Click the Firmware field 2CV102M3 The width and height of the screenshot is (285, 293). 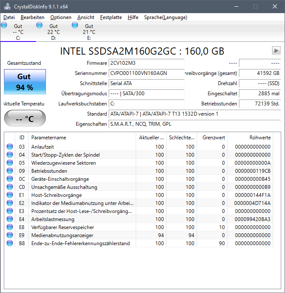click(146, 63)
